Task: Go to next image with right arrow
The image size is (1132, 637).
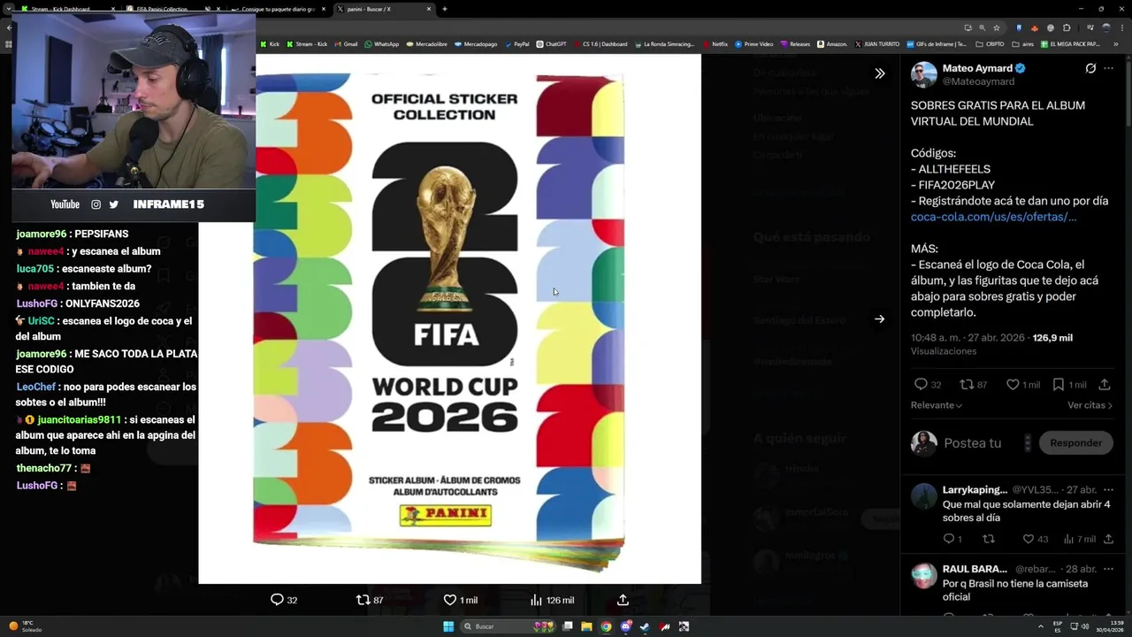Action: click(879, 319)
